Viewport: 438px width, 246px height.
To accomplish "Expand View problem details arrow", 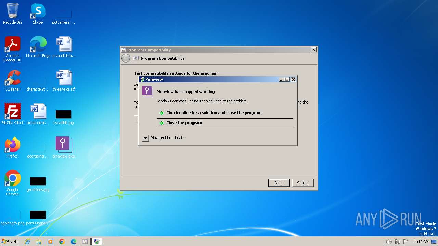I will pyautogui.click(x=145, y=138).
